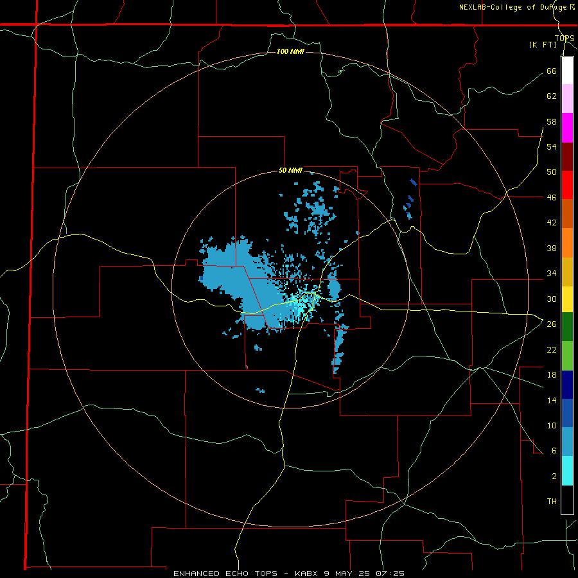
Task: Click the '50 NMI' range ring label
Action: click(290, 170)
